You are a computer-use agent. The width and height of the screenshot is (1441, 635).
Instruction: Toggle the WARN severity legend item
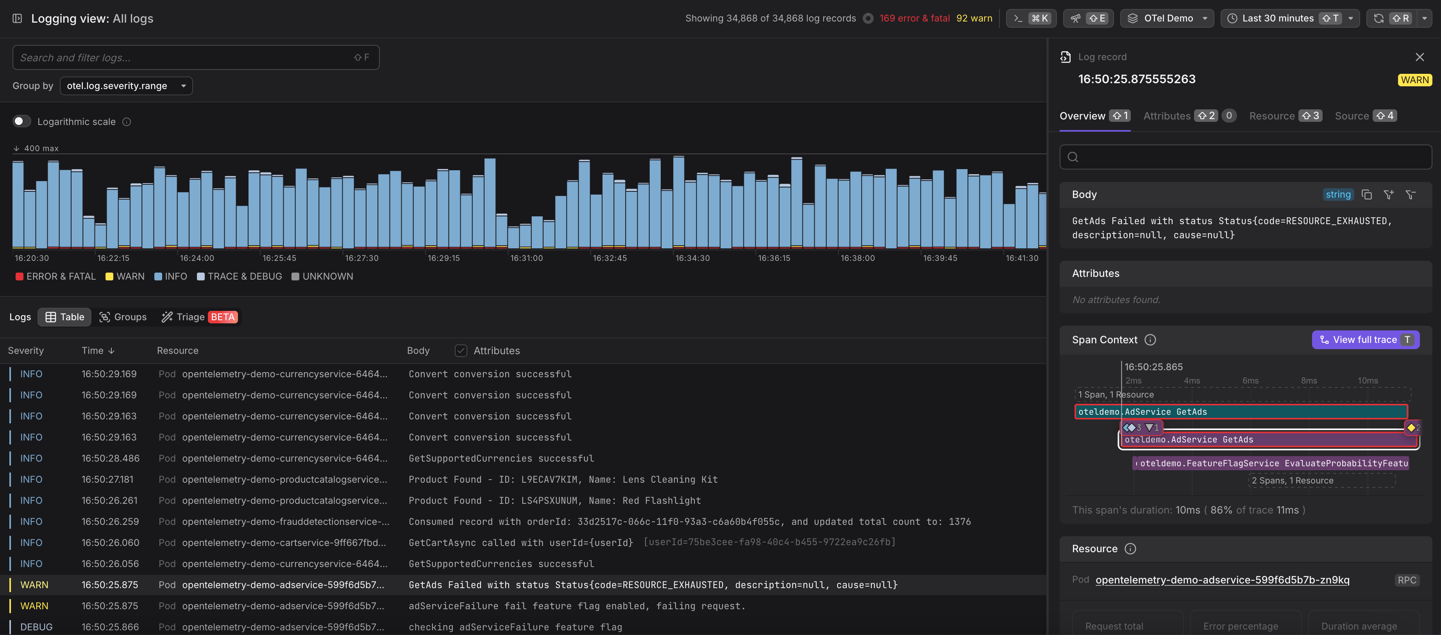tap(125, 276)
